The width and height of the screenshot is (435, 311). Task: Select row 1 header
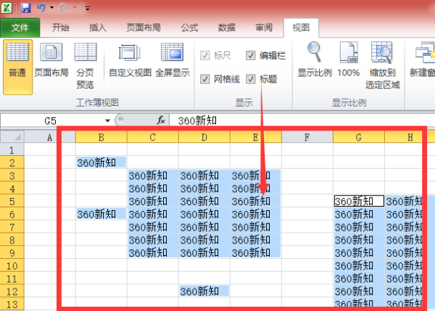pyautogui.click(x=12, y=150)
